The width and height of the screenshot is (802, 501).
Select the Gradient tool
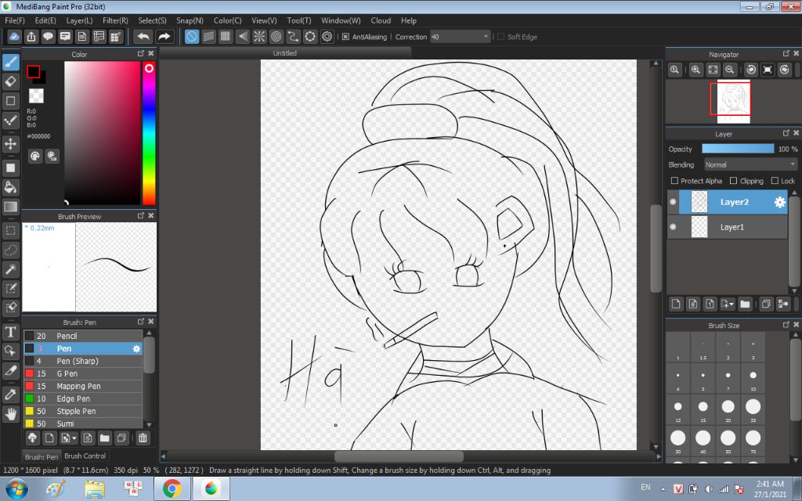point(11,207)
